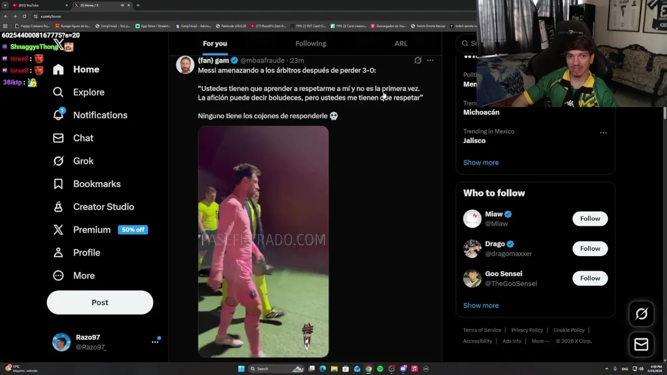
Task: Open Spotify from the taskbar
Action: coord(380,369)
